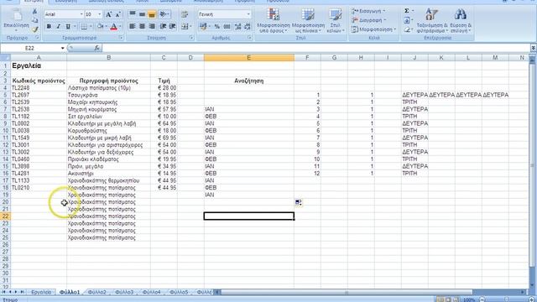Toggle Underline formatting
Screen dimensions: 537x302
click(68, 26)
